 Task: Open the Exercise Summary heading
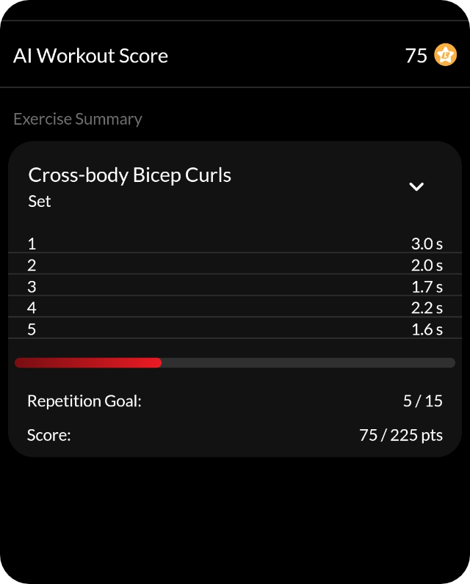point(78,119)
